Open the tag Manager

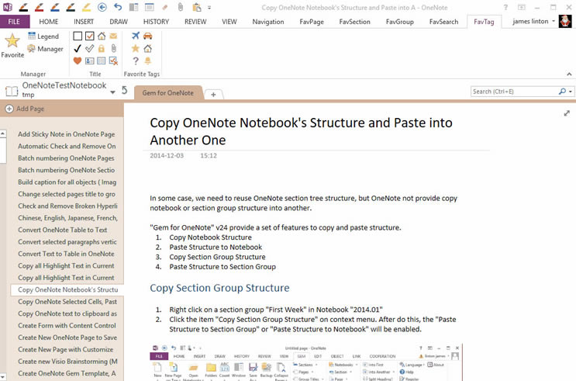click(x=45, y=49)
